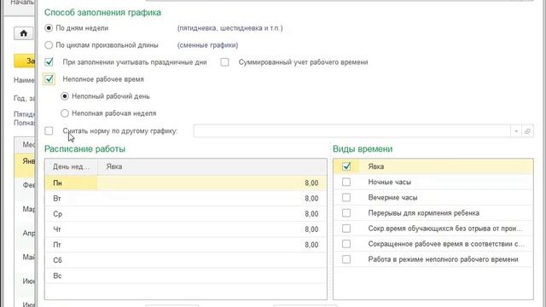Click the other schedule input field
This screenshot has height=307, width=546.
pos(352,131)
